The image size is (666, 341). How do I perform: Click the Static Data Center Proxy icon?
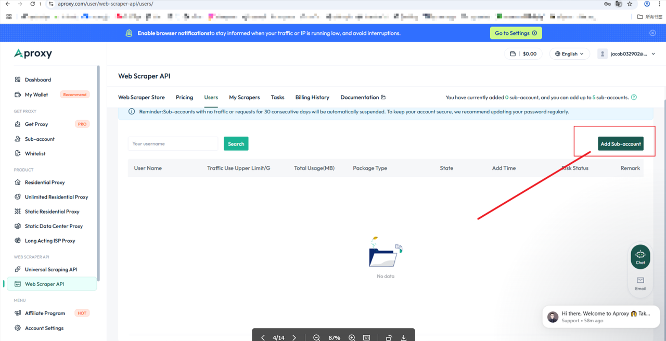point(18,226)
